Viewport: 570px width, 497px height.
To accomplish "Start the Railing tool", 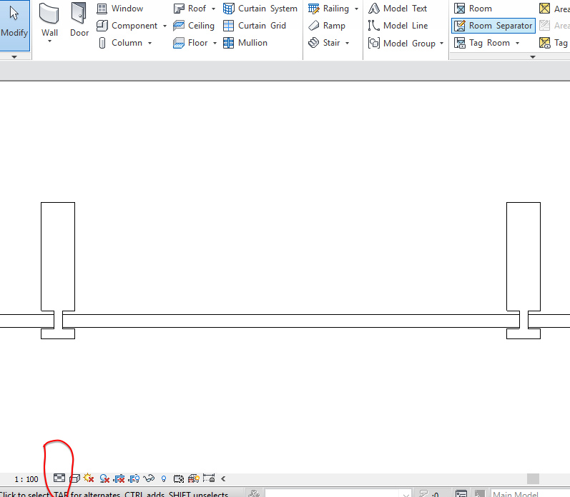I will [328, 9].
